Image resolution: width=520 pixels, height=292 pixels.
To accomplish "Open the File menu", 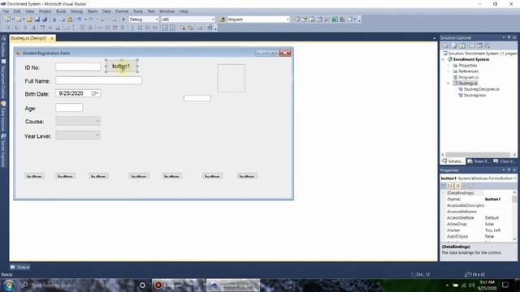I will coord(6,11).
